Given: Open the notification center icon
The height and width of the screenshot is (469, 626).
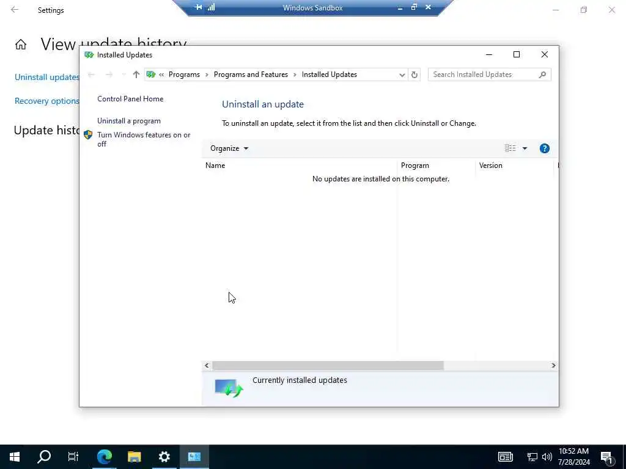Looking at the screenshot, I should pos(607,457).
